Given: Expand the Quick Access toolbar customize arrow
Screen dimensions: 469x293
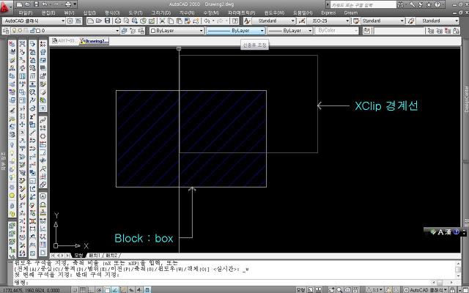Looking at the screenshot, I should [x=75, y=4].
